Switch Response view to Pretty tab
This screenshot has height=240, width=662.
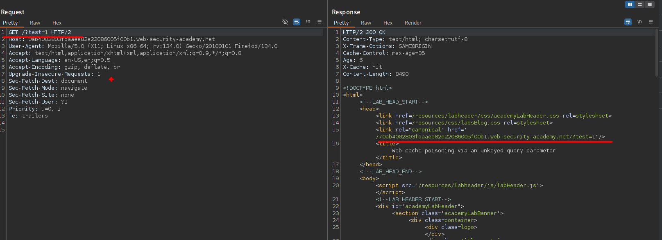click(341, 23)
